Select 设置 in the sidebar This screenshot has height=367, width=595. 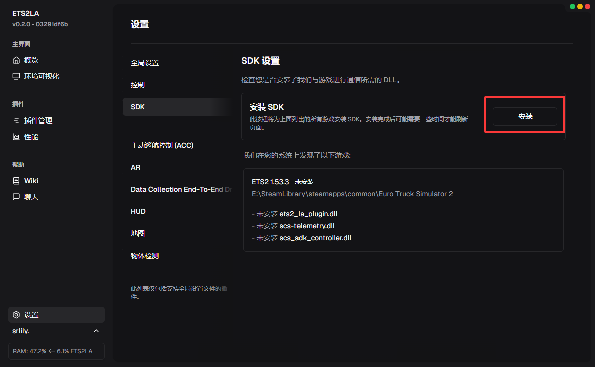[x=56, y=315]
